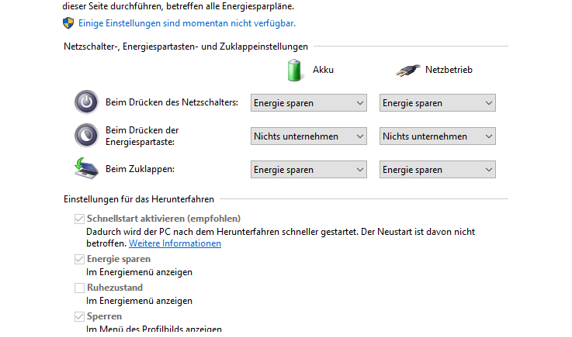
Task: Toggle the Schnellstart aktivieren checkbox
Action: tap(79, 219)
